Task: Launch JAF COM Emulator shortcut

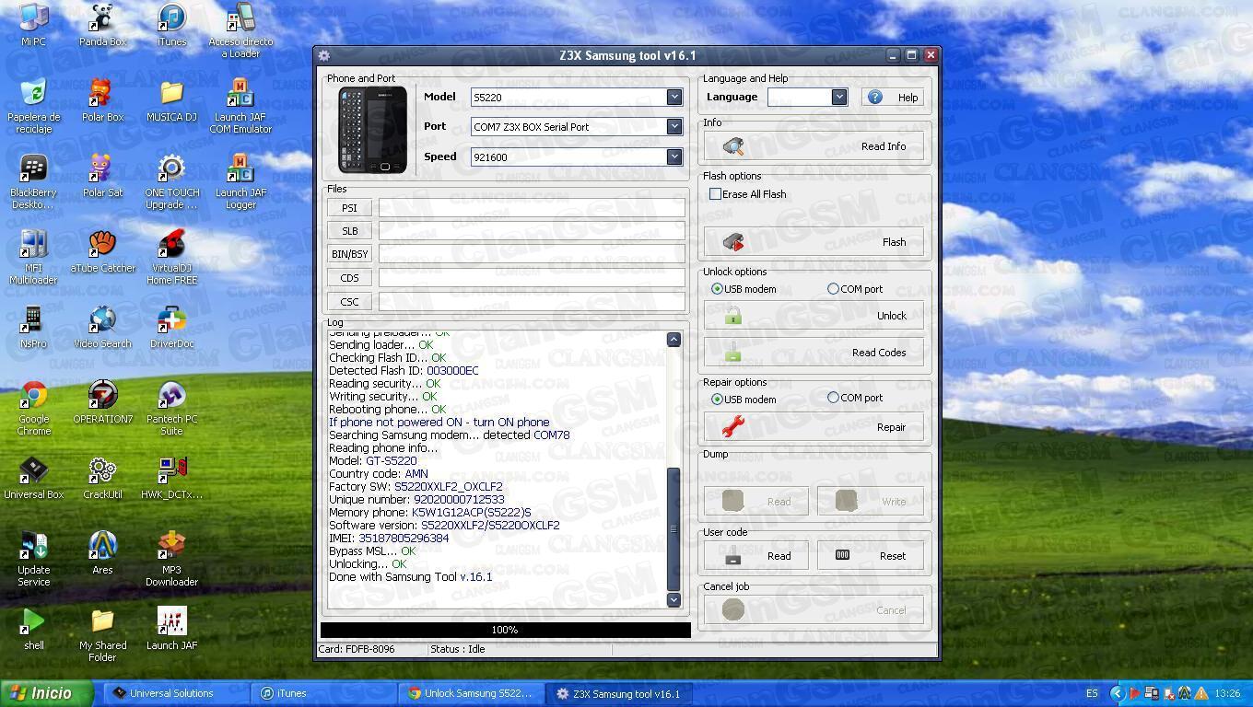Action: pyautogui.click(x=240, y=106)
